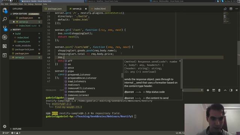Open the Search view in activity bar

(x=4, y=19)
